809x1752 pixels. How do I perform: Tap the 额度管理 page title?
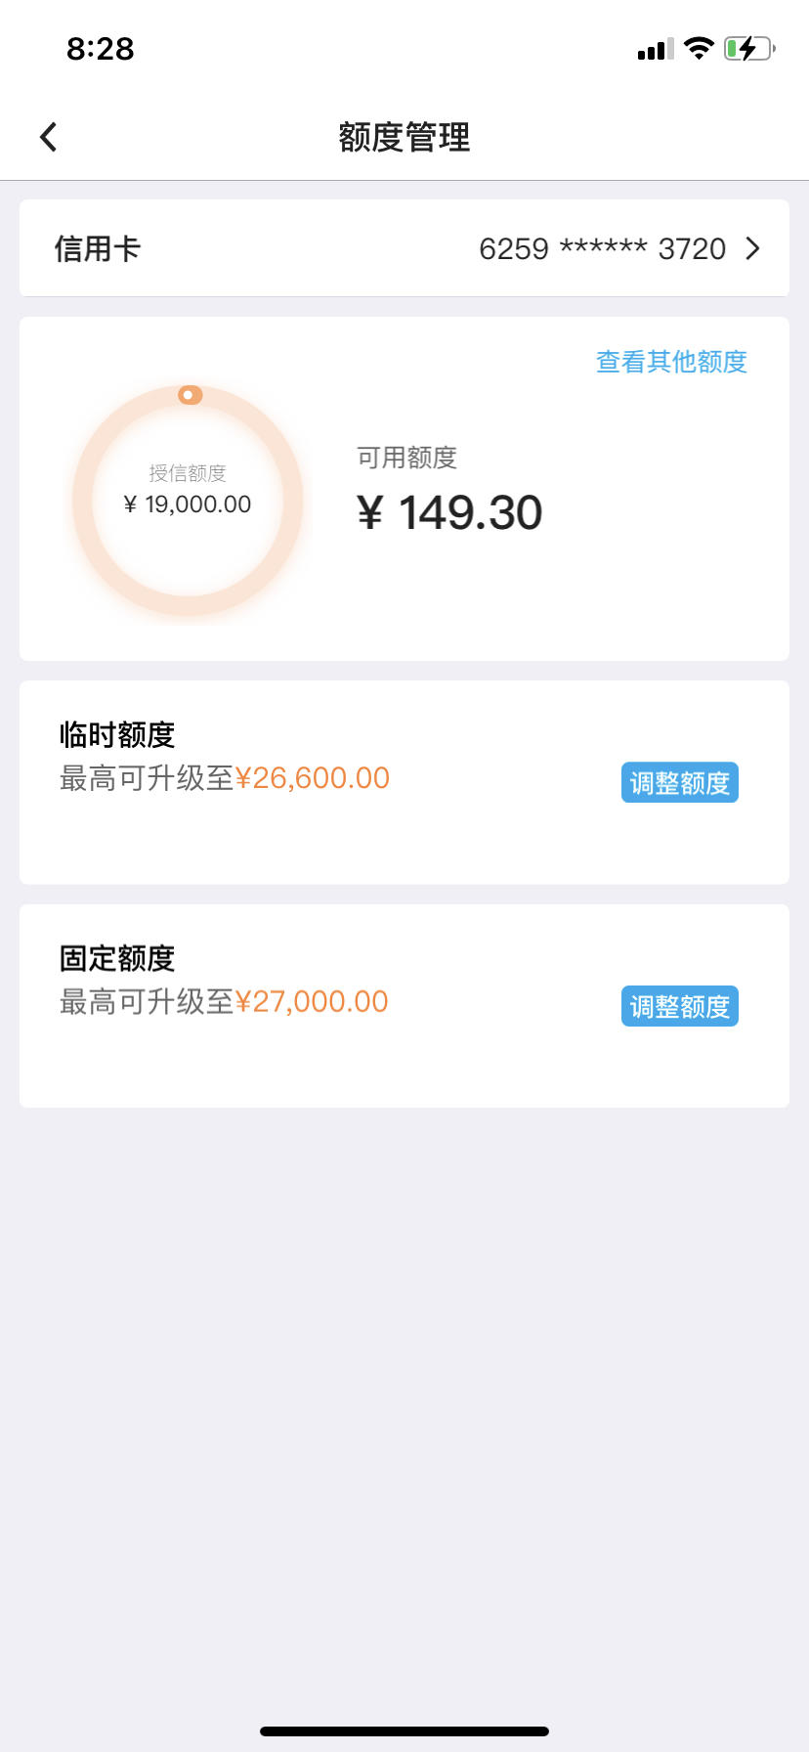click(404, 137)
